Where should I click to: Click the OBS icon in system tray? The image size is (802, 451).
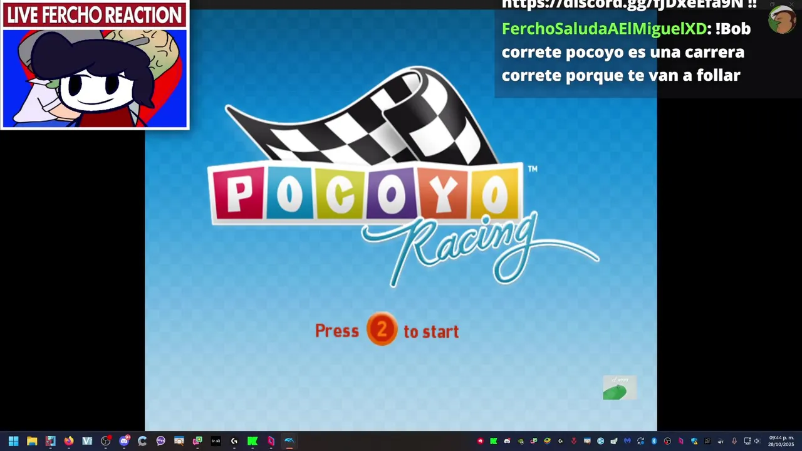(667, 441)
